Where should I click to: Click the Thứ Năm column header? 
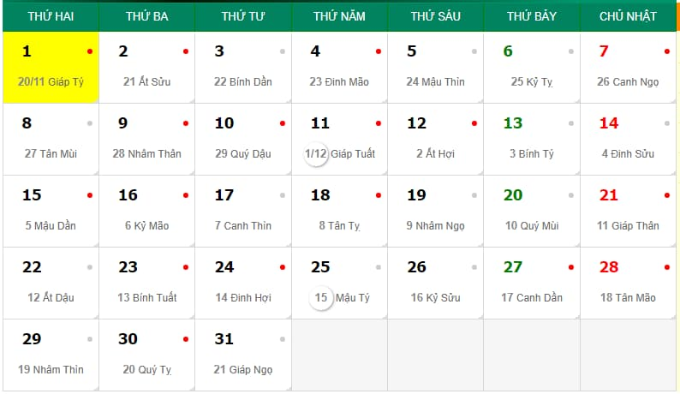[339, 16]
